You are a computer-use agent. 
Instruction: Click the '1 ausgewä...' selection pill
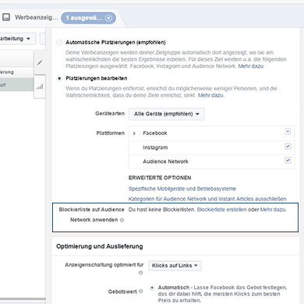88,18
